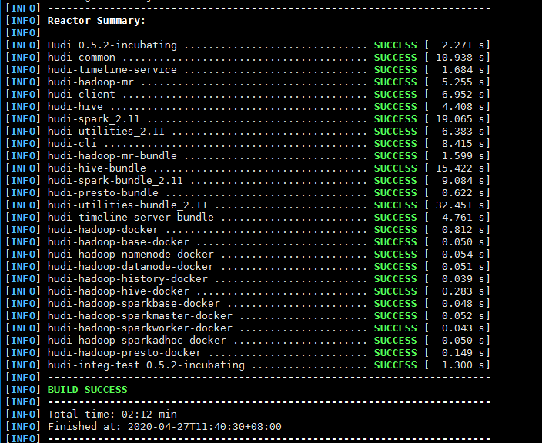The width and height of the screenshot is (542, 443).
Task: Click the 'hudi-hadoop-docker' module name
Action: (x=103, y=230)
